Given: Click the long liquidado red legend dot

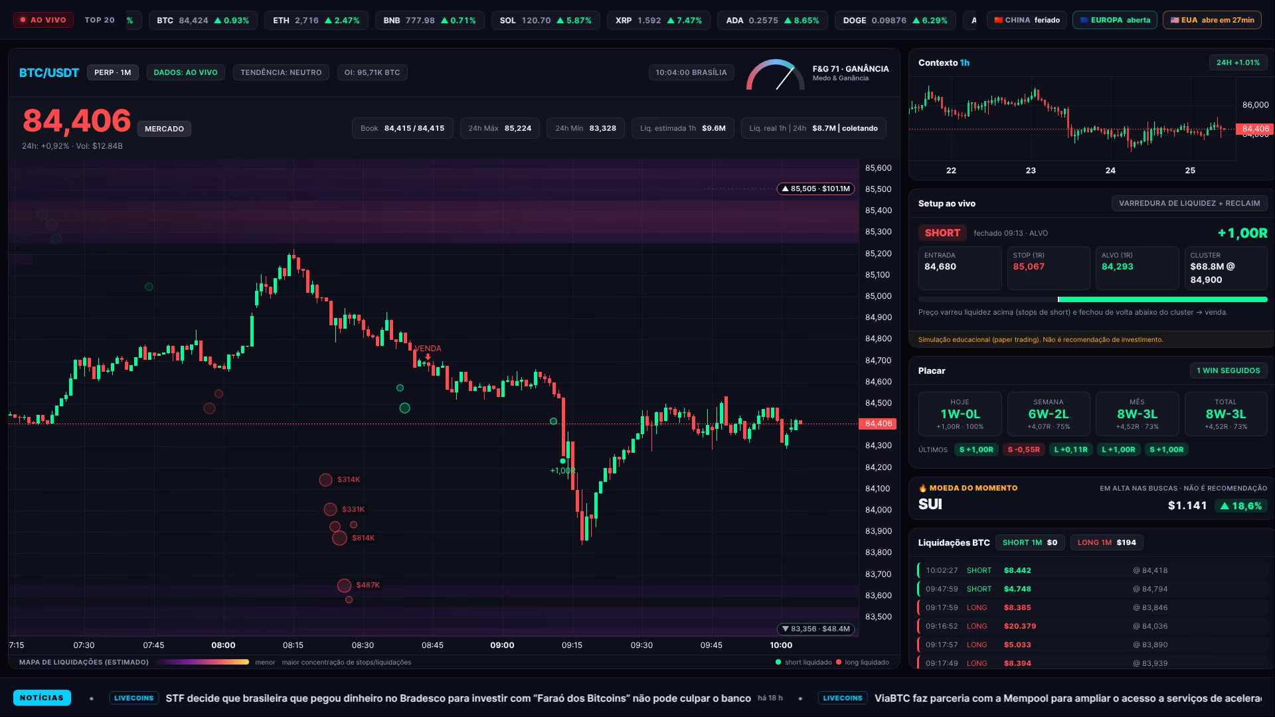Looking at the screenshot, I should pyautogui.click(x=839, y=662).
